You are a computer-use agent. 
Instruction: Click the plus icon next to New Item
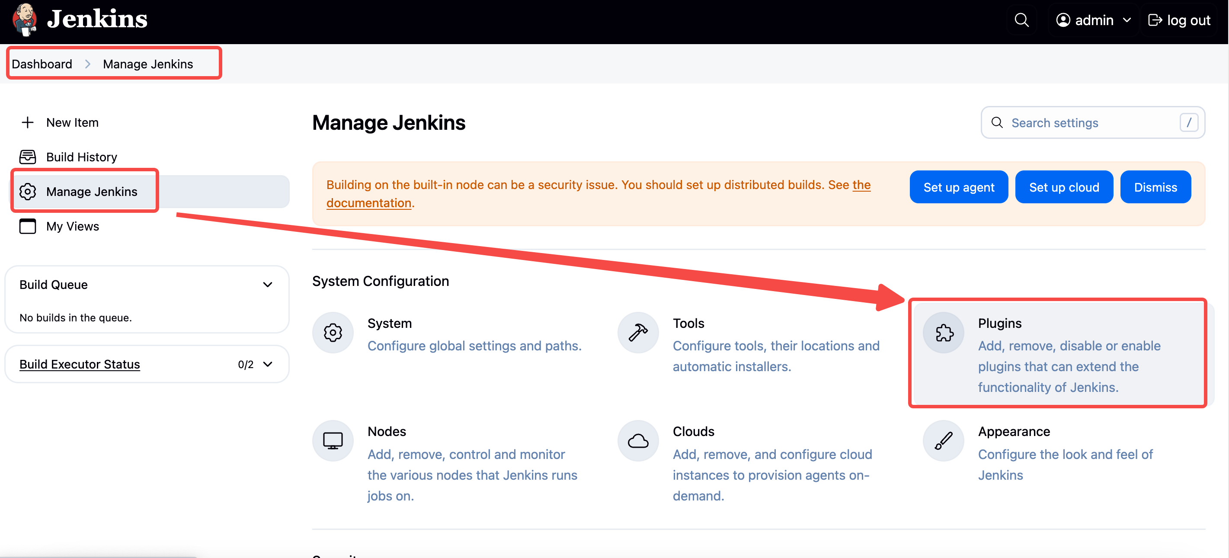coord(28,123)
